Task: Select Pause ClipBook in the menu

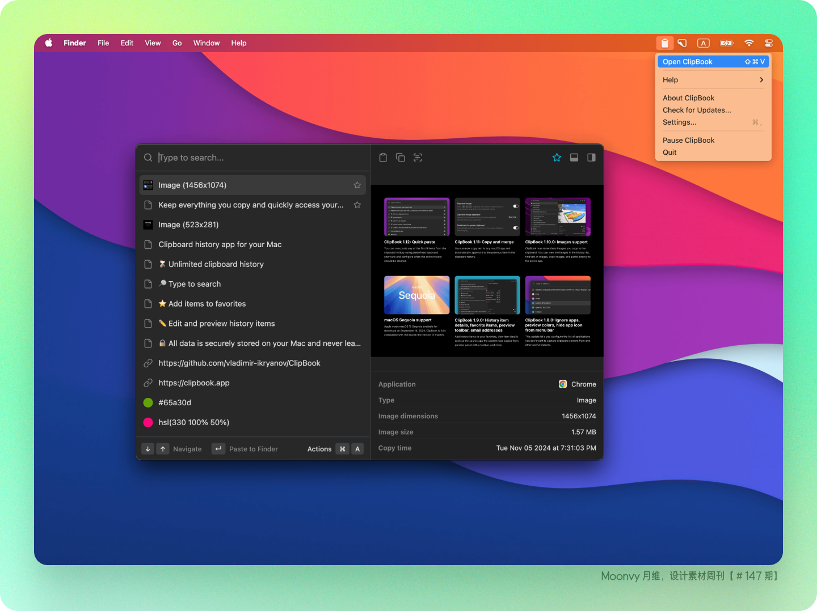Action: 713,141
